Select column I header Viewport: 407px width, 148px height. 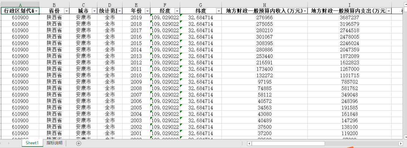click(x=349, y=5)
